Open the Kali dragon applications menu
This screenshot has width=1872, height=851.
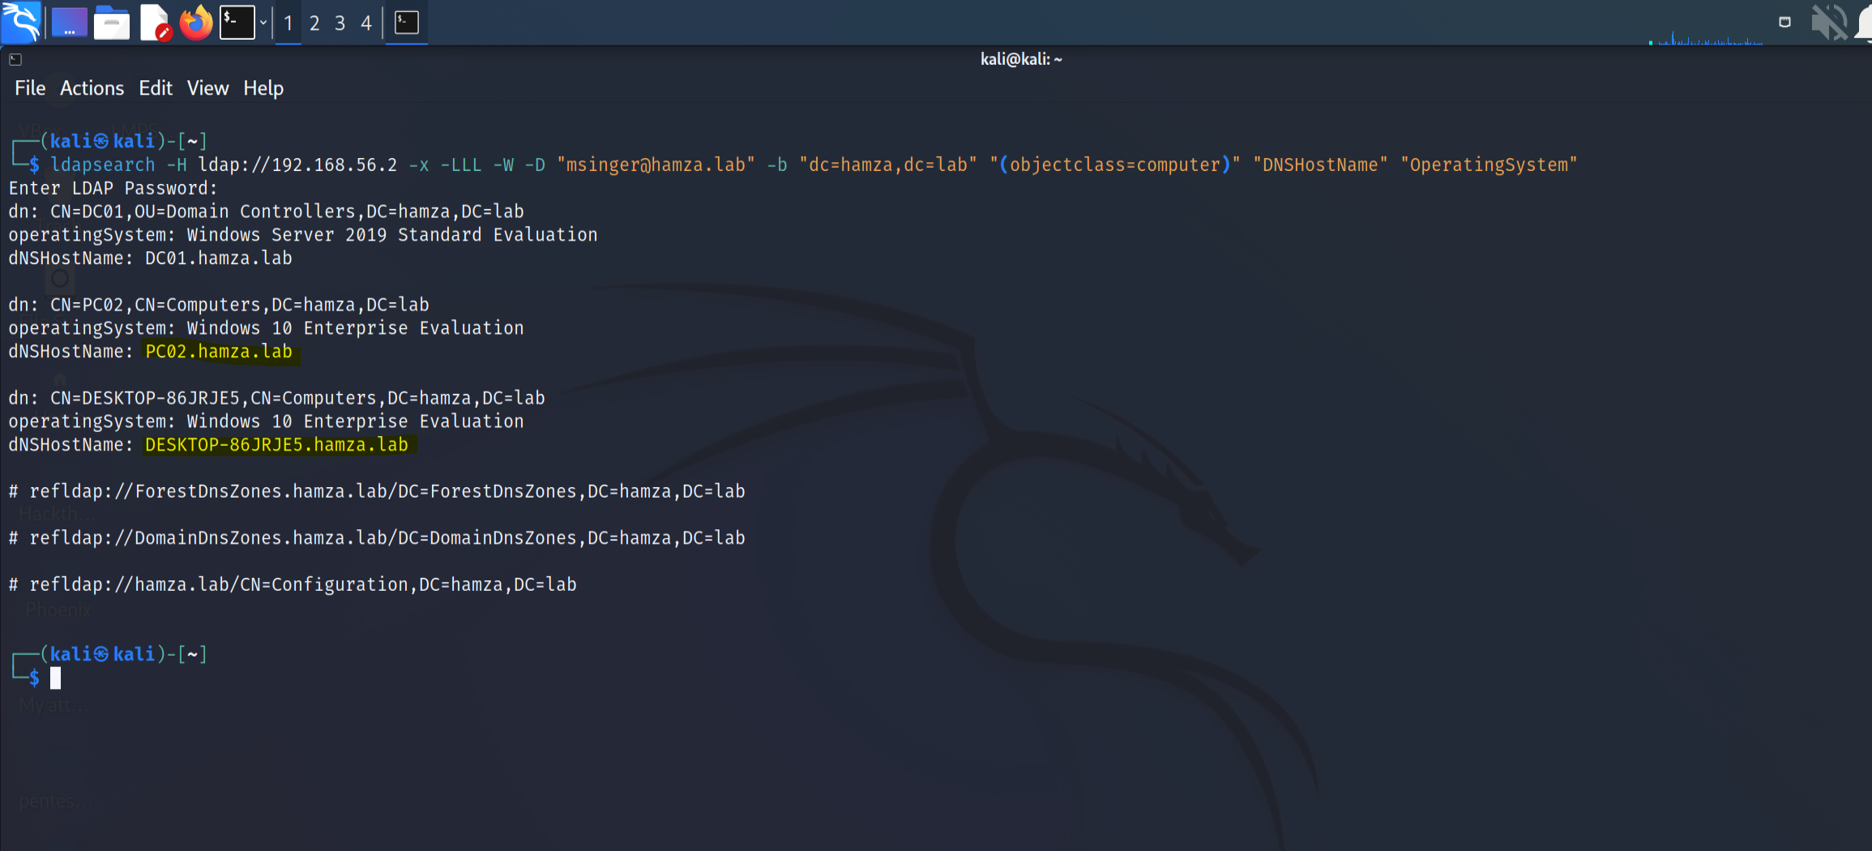point(22,22)
